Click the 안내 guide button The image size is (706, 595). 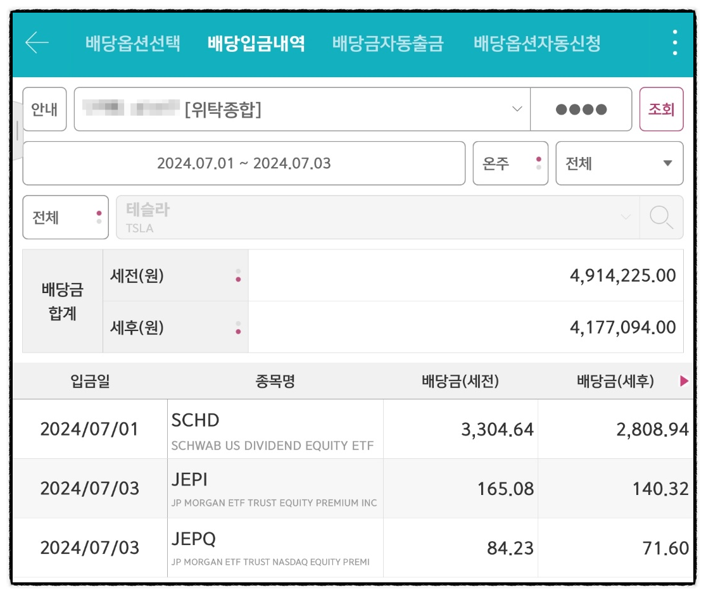(44, 110)
